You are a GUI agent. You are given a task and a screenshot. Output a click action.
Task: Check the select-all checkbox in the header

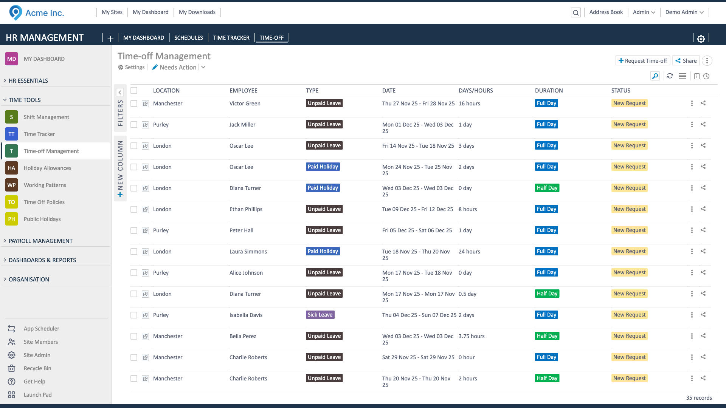click(134, 90)
